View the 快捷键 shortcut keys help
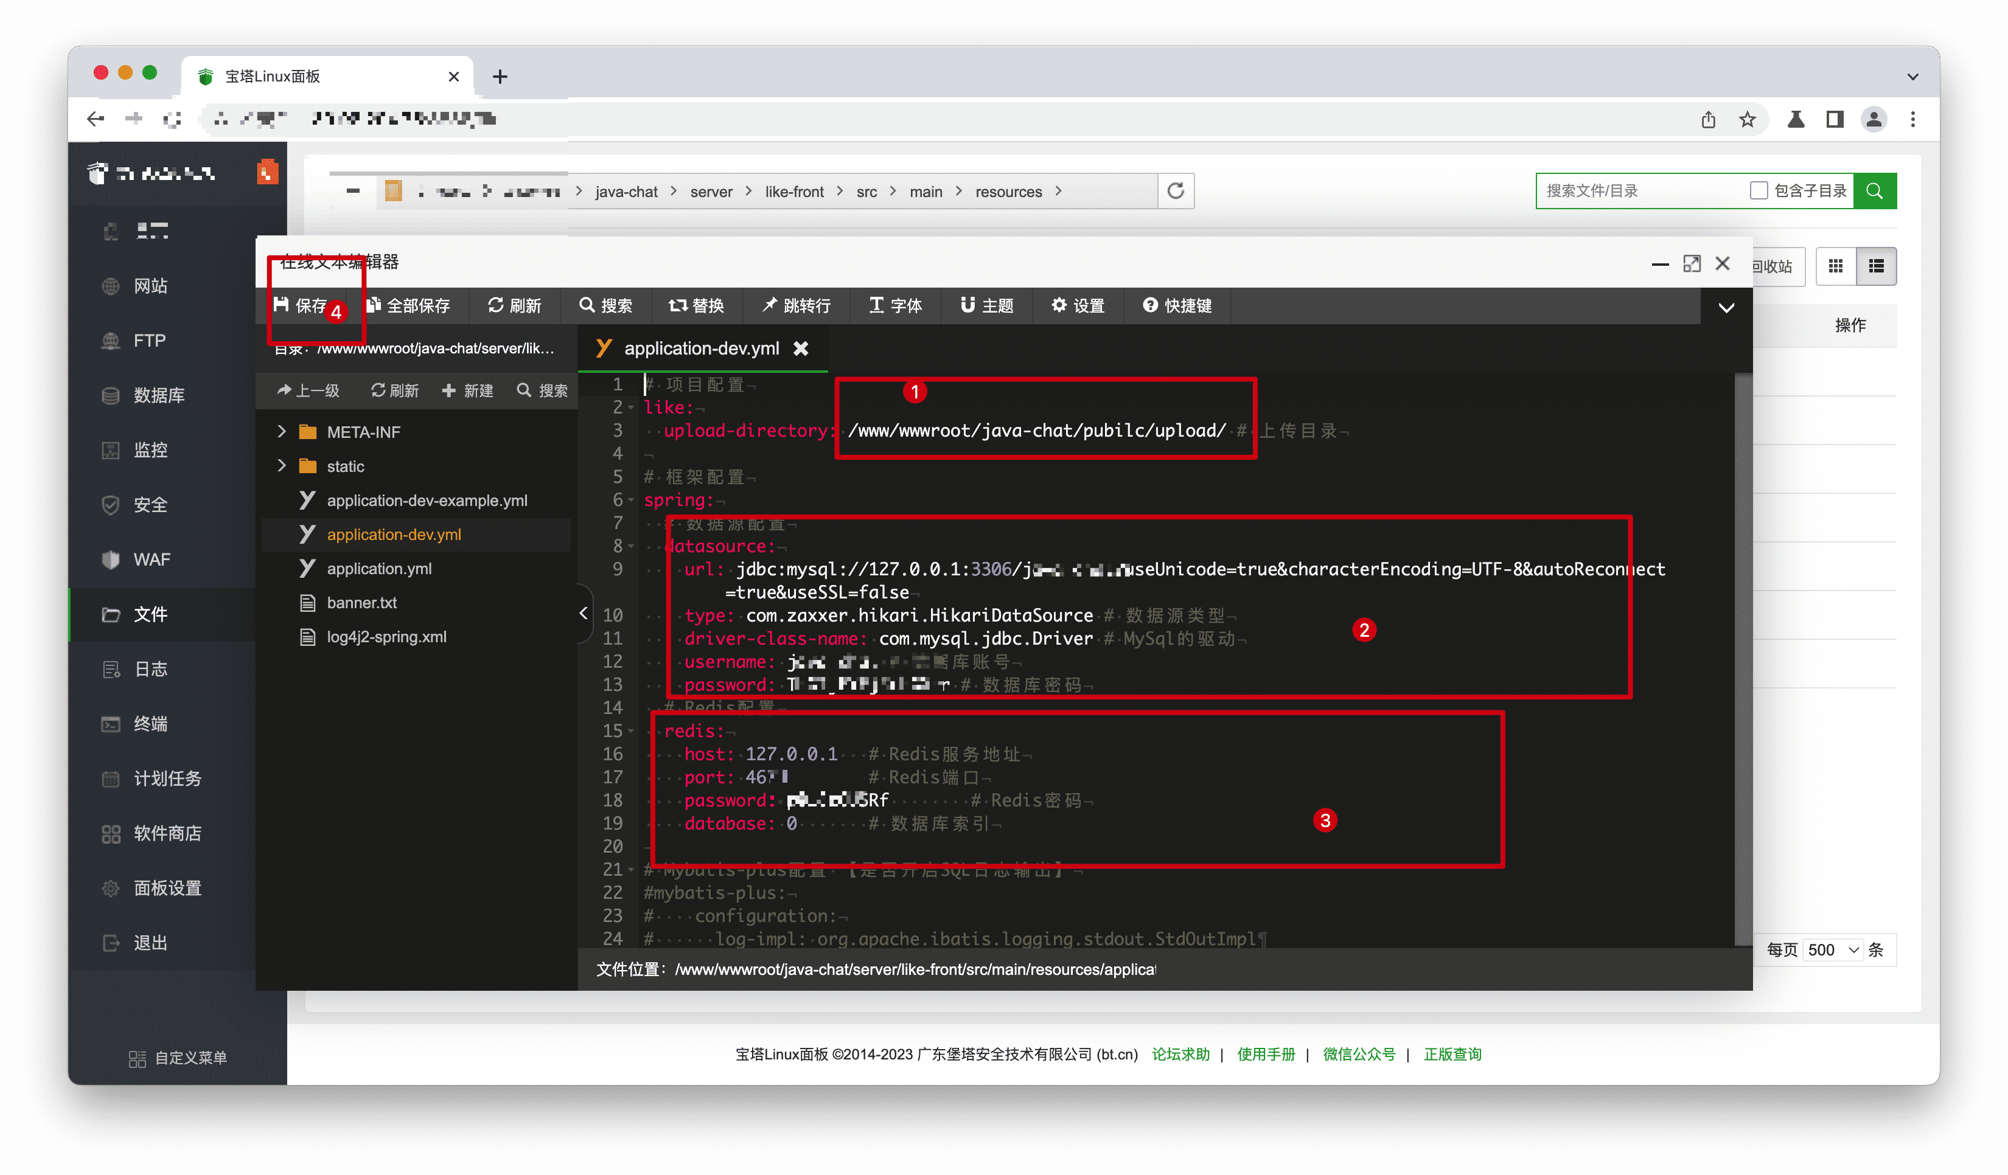The width and height of the screenshot is (2008, 1175). pyautogui.click(x=1177, y=306)
